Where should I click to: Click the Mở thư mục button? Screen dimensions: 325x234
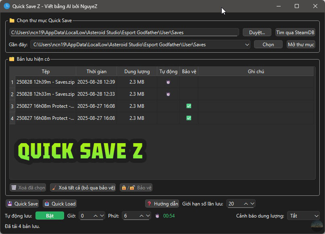point(301,45)
